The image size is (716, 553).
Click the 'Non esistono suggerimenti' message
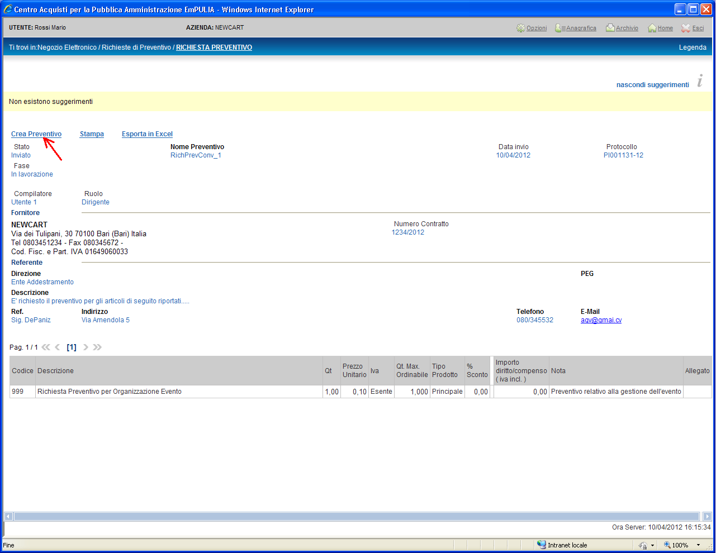coord(51,102)
